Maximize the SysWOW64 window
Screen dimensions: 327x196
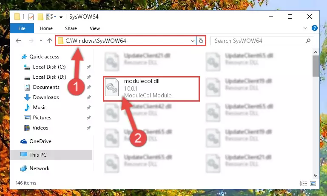pos(290,17)
